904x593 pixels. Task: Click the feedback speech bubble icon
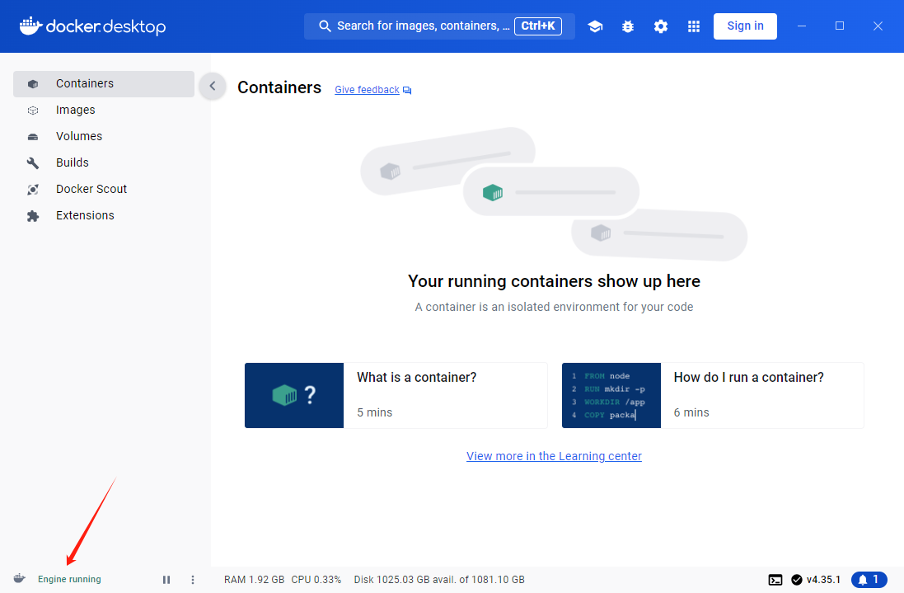(x=407, y=91)
